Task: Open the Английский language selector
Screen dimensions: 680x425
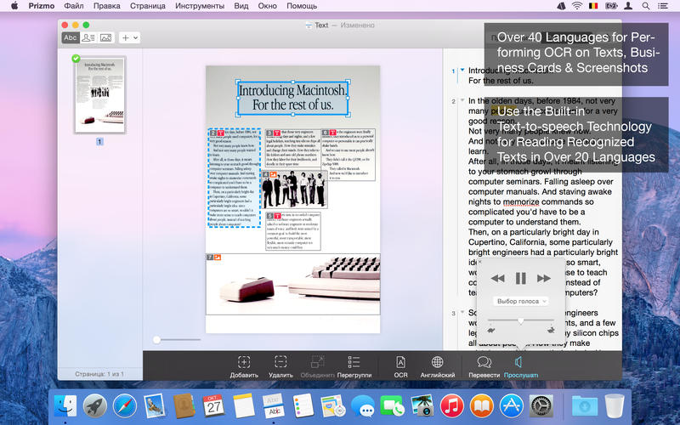Action: pos(438,365)
